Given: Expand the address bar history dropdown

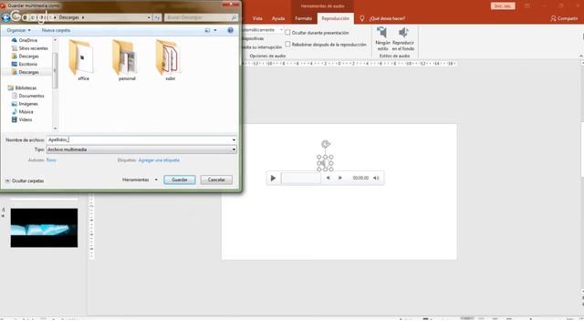Looking at the screenshot, I should [149, 17].
